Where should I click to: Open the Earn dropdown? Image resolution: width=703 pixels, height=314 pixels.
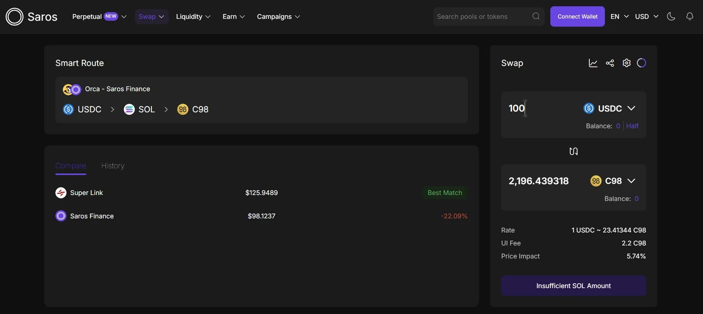234,17
